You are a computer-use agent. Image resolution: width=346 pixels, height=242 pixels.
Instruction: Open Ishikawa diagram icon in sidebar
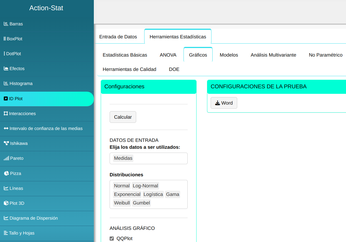tap(6, 143)
